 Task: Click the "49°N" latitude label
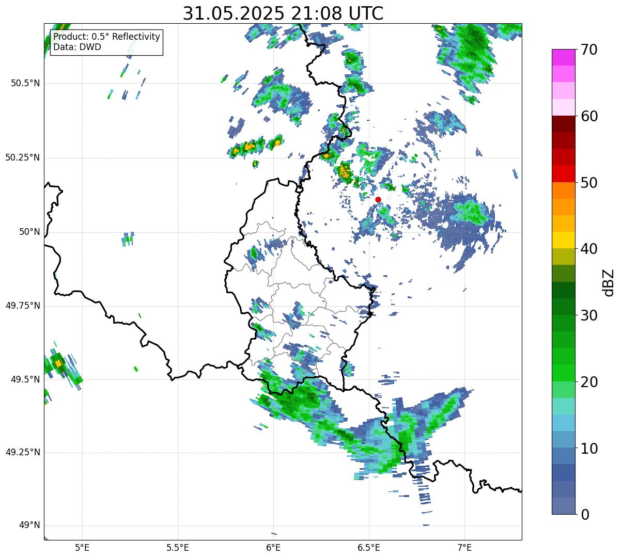pos(29,525)
